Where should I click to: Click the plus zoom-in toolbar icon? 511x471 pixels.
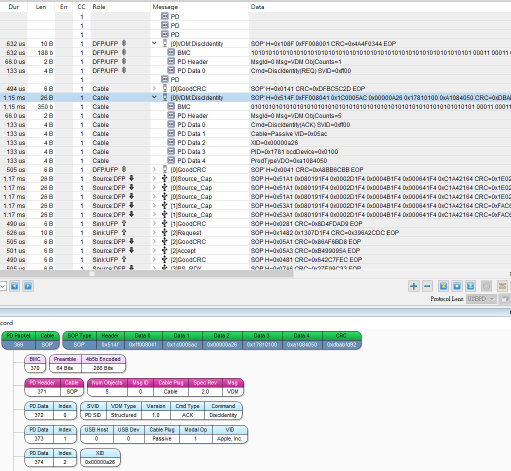pos(414,286)
